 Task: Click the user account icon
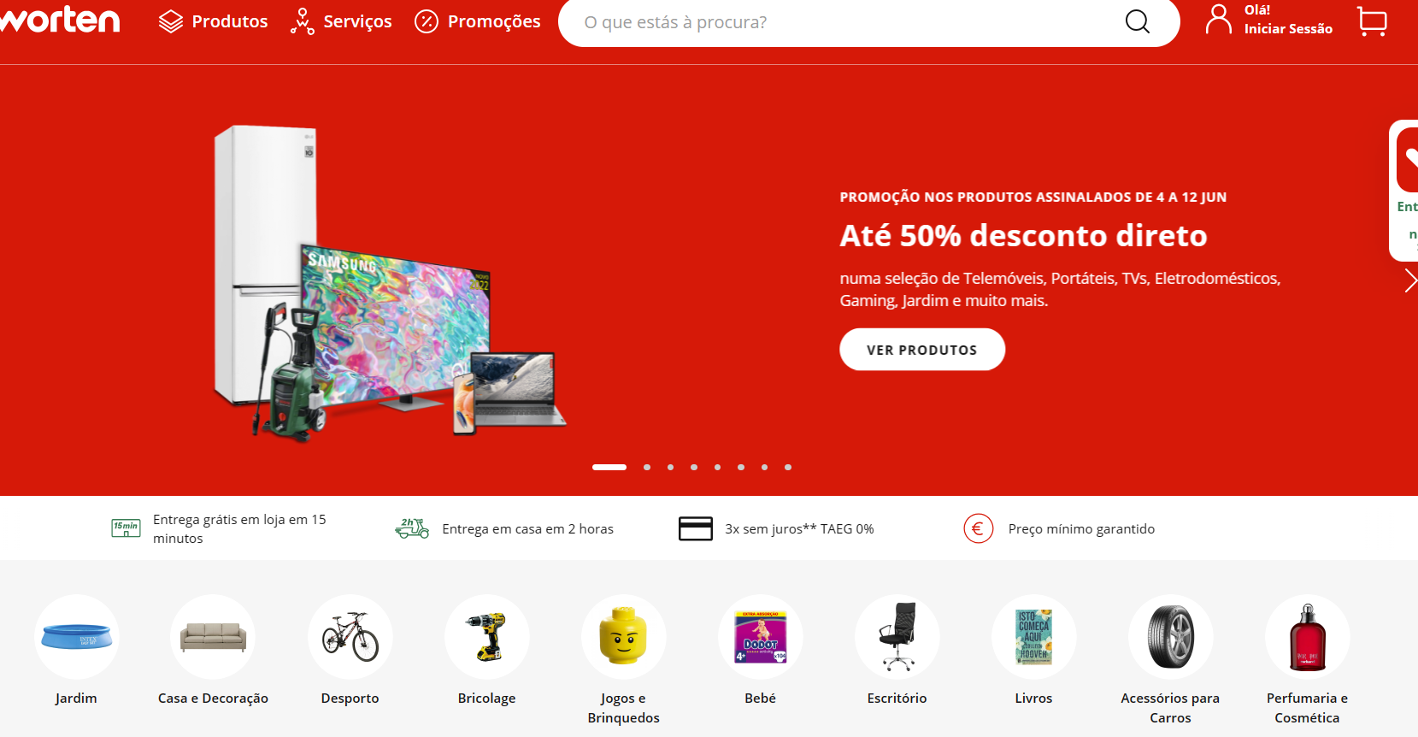point(1218,20)
